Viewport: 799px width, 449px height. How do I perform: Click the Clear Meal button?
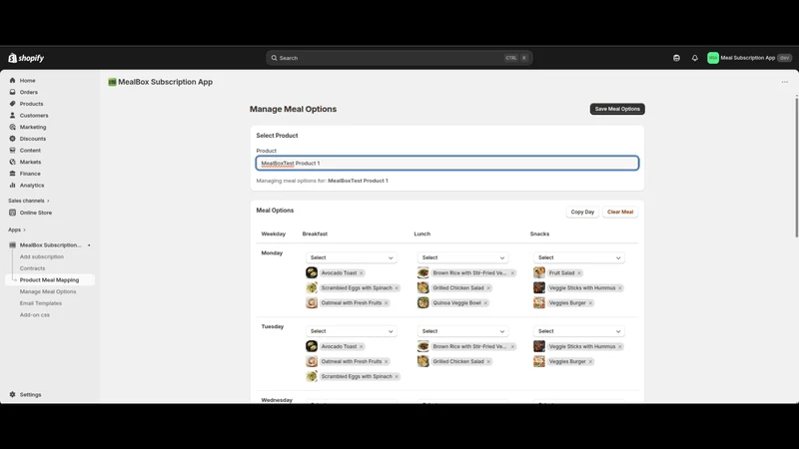tap(620, 212)
